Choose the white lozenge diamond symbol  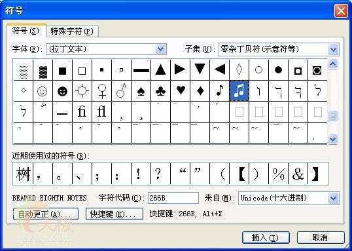[x=239, y=70]
